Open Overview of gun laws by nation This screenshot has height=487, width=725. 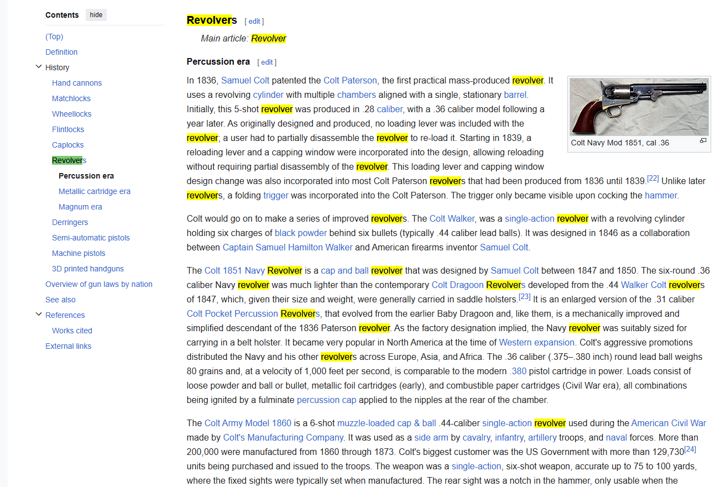point(99,284)
